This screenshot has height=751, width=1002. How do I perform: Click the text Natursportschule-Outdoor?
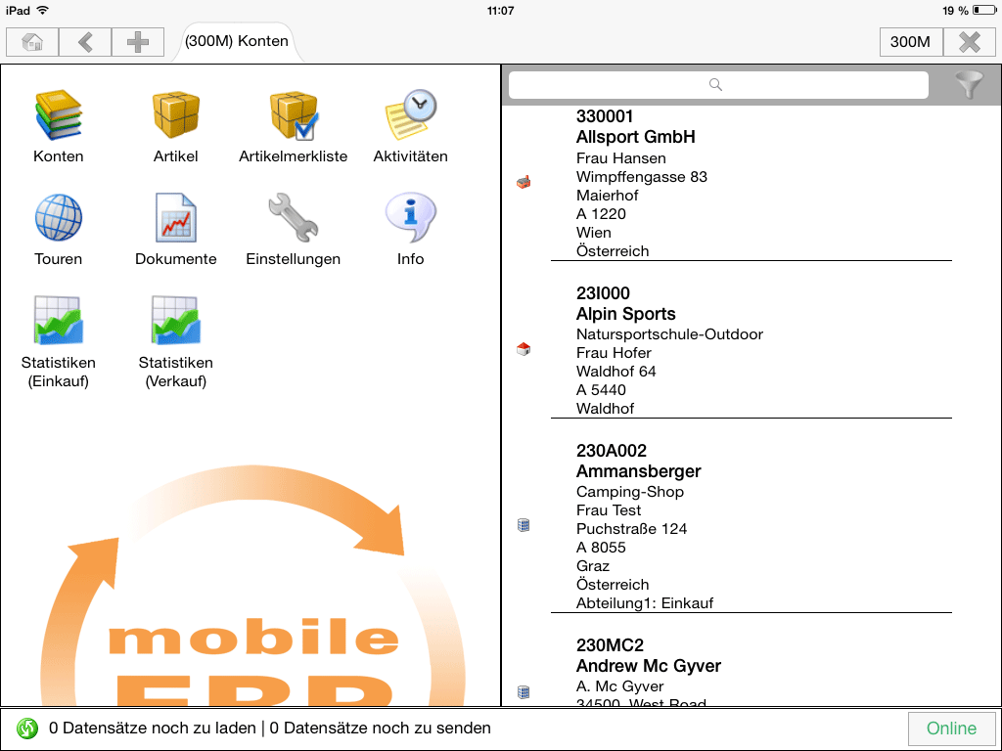click(669, 334)
